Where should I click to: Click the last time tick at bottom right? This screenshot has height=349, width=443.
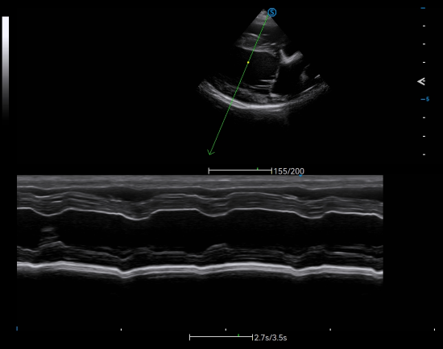pos(434,329)
